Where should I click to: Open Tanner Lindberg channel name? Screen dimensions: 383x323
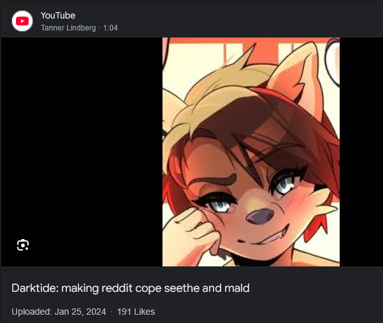(68, 28)
